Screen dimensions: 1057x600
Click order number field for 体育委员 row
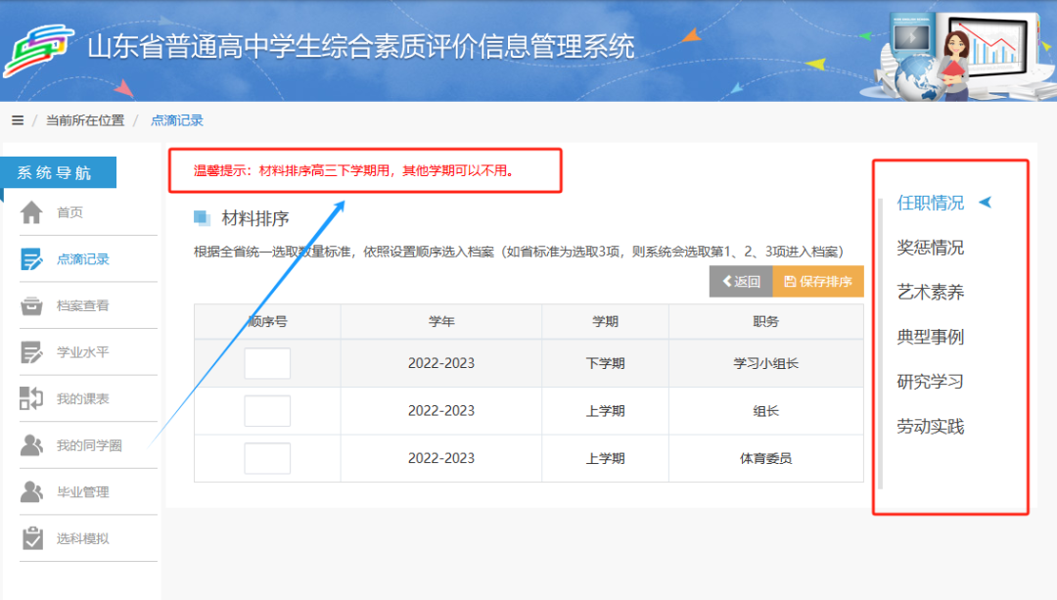point(267,458)
